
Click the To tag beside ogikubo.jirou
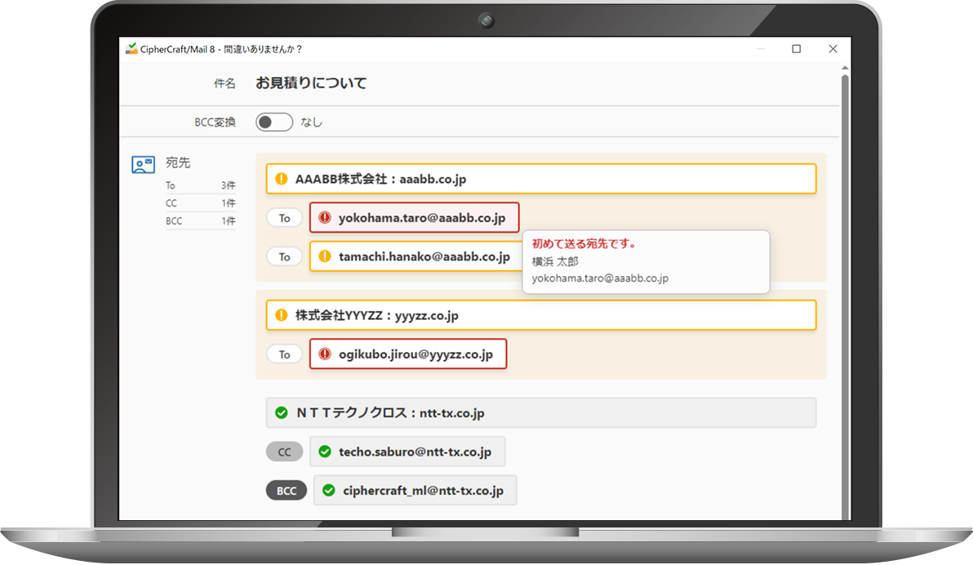pyautogui.click(x=284, y=354)
